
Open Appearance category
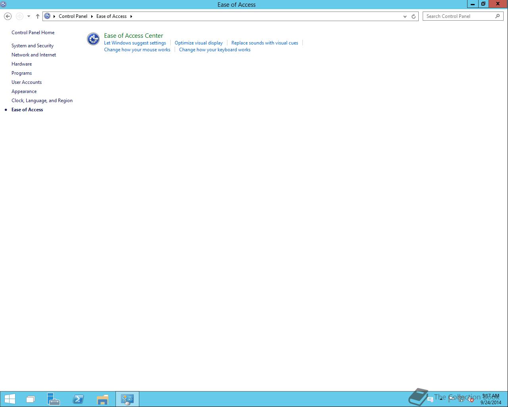pyautogui.click(x=24, y=91)
